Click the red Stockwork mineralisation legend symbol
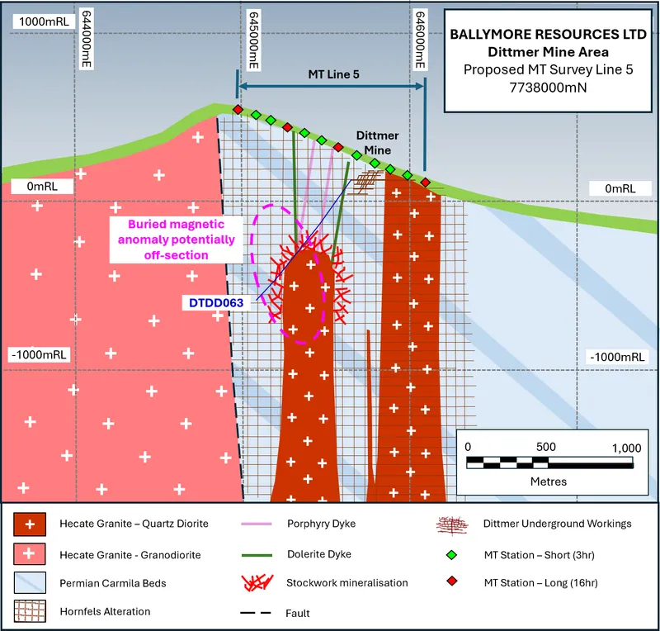This screenshot has height=631, width=660. click(257, 583)
